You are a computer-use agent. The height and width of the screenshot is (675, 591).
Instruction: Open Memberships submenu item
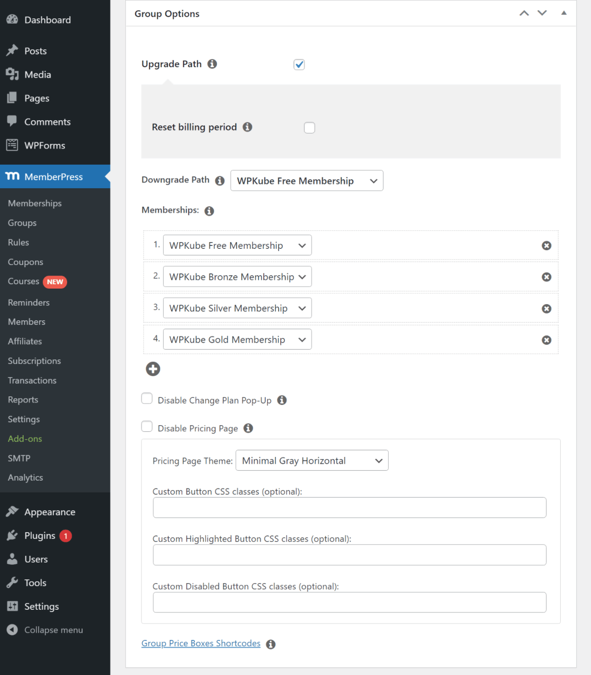35,203
